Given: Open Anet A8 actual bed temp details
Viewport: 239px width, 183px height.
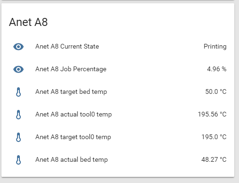Looking at the screenshot, I should click(71, 160).
